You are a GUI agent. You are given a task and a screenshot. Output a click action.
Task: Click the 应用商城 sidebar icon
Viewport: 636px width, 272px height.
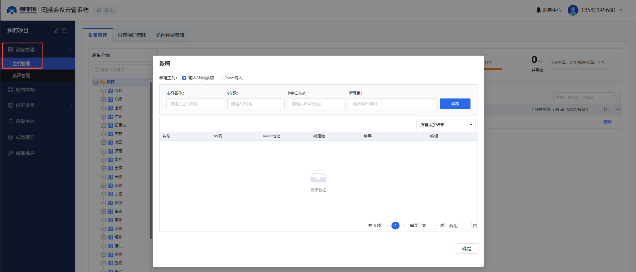(x=11, y=90)
